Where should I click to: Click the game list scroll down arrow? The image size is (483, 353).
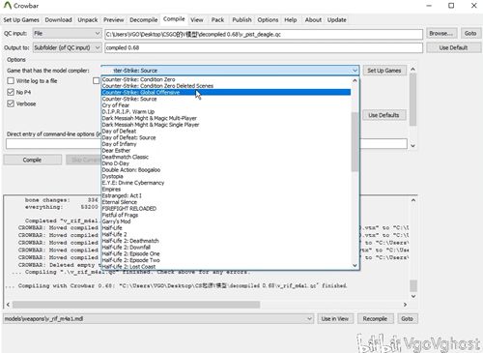pos(355,265)
